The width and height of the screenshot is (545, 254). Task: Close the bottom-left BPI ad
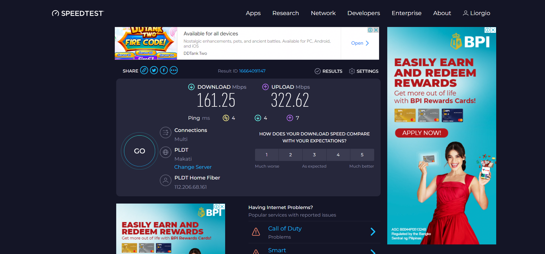(222, 206)
